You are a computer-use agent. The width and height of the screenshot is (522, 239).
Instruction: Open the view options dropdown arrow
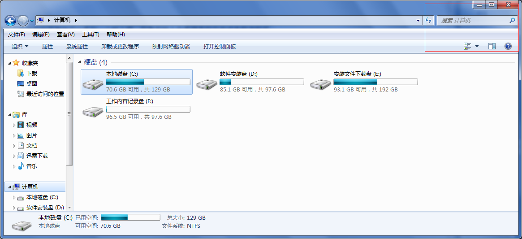tap(477, 46)
